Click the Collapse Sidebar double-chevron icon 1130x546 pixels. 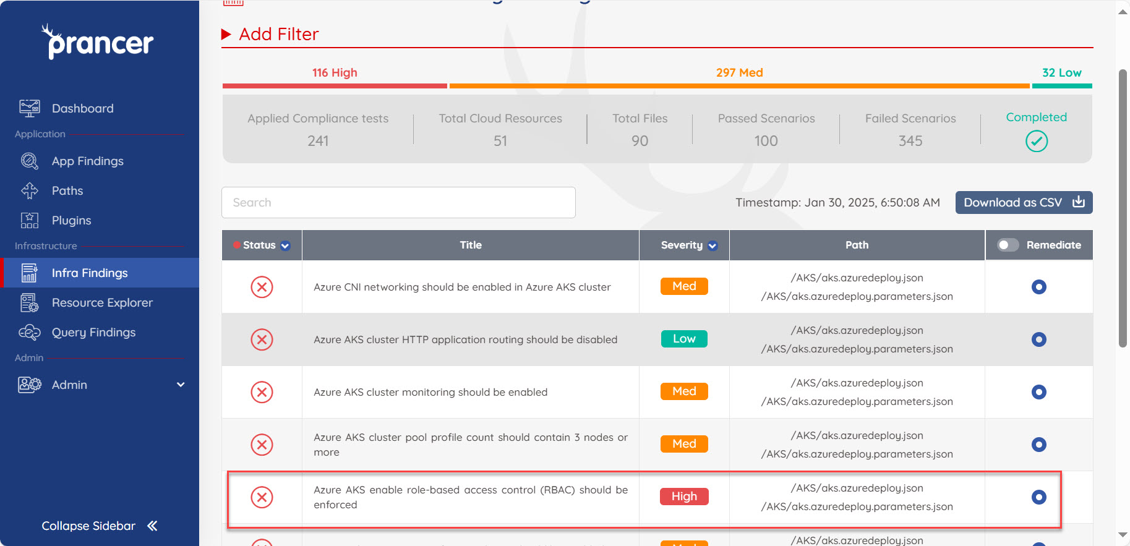152,526
